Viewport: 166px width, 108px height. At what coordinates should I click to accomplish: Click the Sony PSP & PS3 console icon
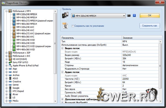(10, 62)
